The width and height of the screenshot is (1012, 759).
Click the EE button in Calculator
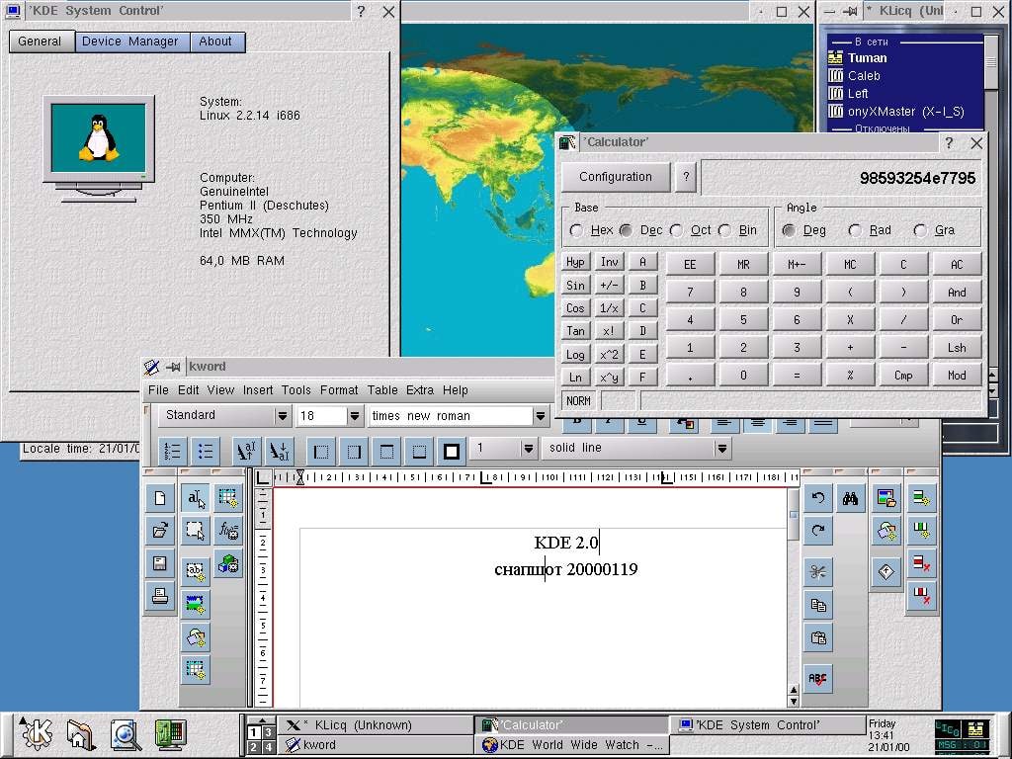690,264
